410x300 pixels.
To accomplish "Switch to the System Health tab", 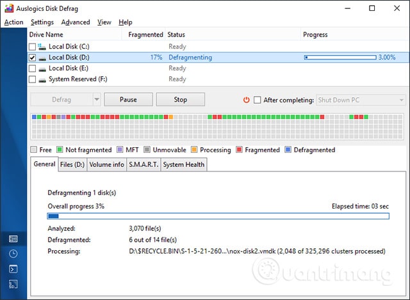I will pyautogui.click(x=184, y=164).
